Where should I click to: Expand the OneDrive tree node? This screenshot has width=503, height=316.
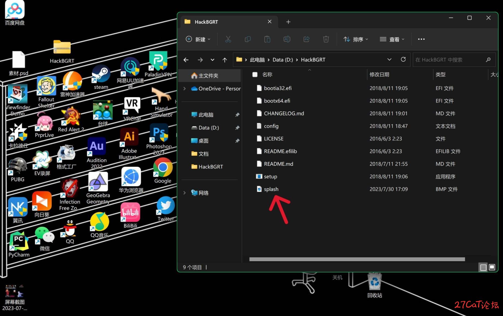[185, 89]
